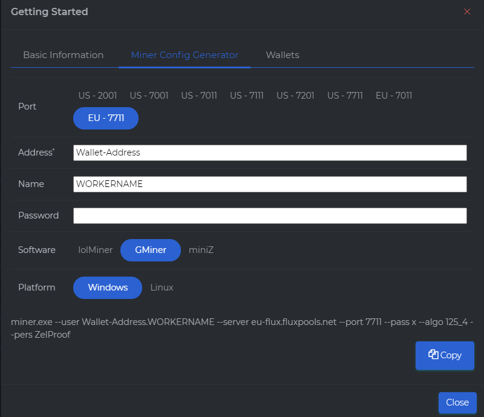Viewport: 484px width, 417px height.
Task: Focus the WORKERNAME name field
Action: pyautogui.click(x=270, y=184)
